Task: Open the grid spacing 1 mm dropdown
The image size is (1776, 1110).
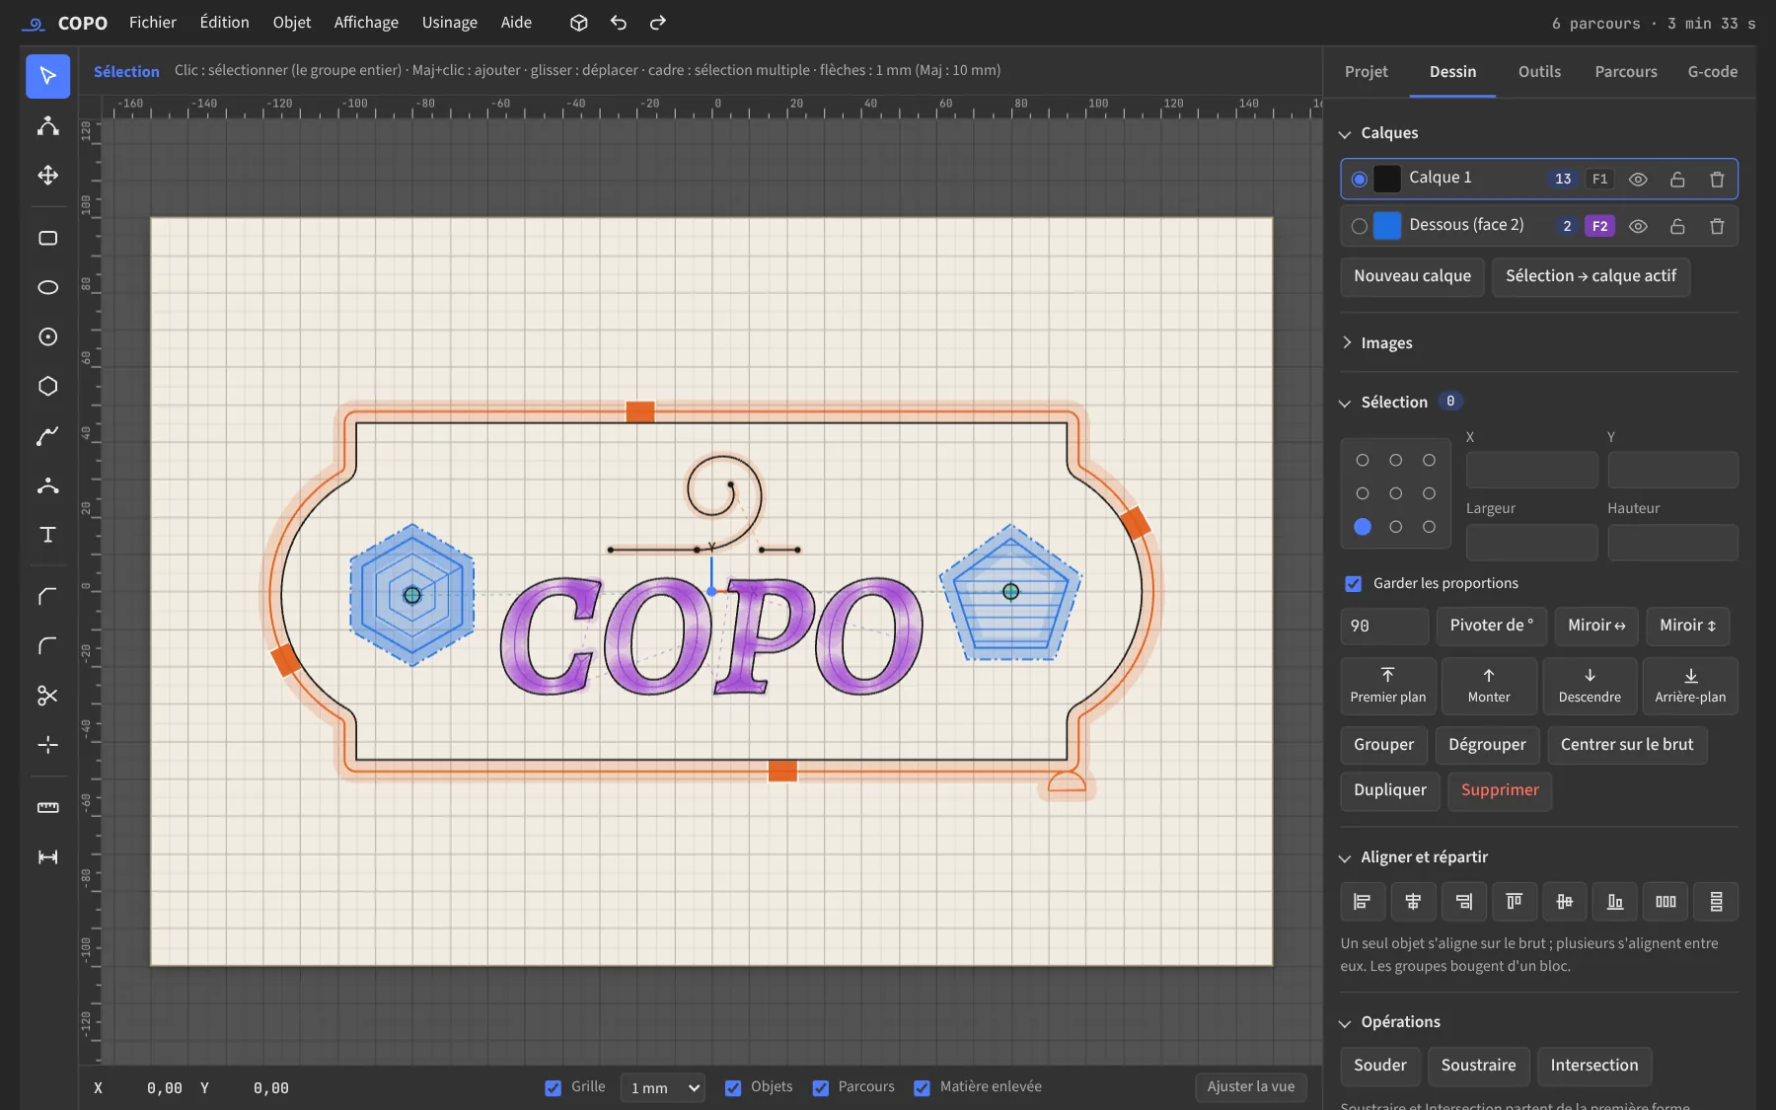Action: point(663,1087)
